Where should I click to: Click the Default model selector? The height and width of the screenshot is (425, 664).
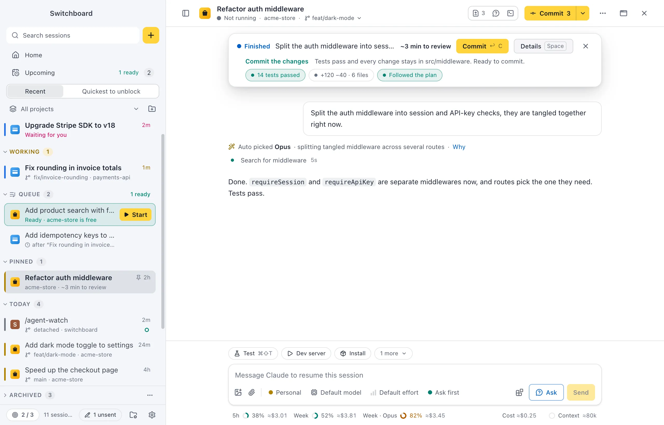point(336,392)
